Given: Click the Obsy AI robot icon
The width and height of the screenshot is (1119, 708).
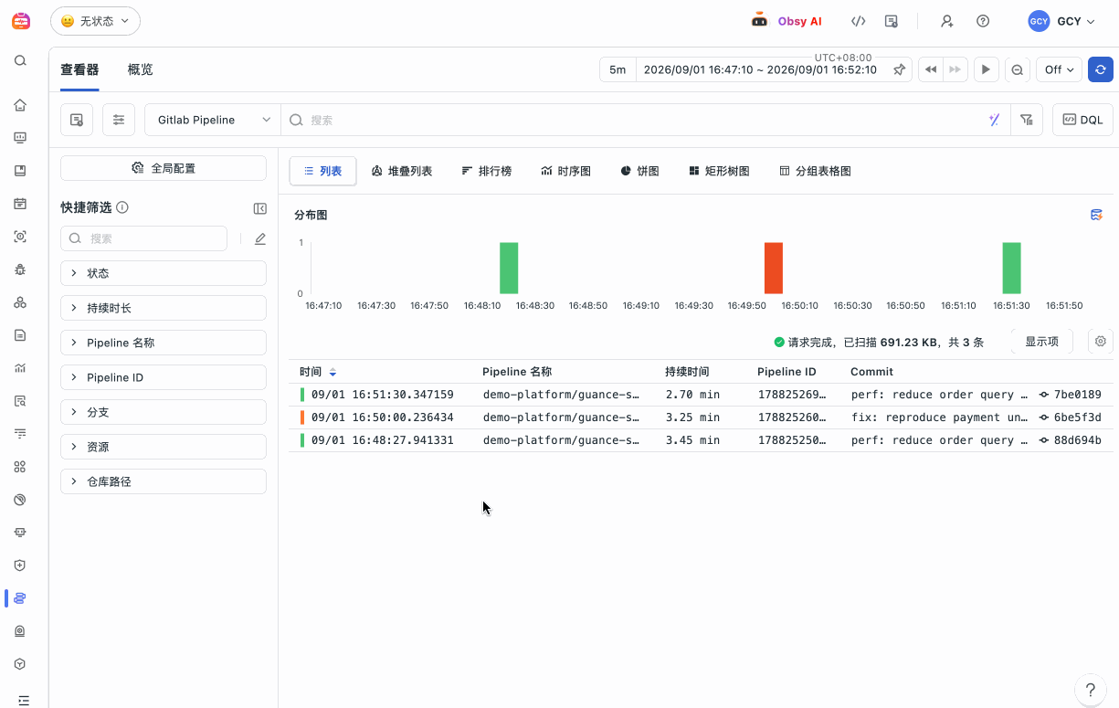Looking at the screenshot, I should coord(759,20).
